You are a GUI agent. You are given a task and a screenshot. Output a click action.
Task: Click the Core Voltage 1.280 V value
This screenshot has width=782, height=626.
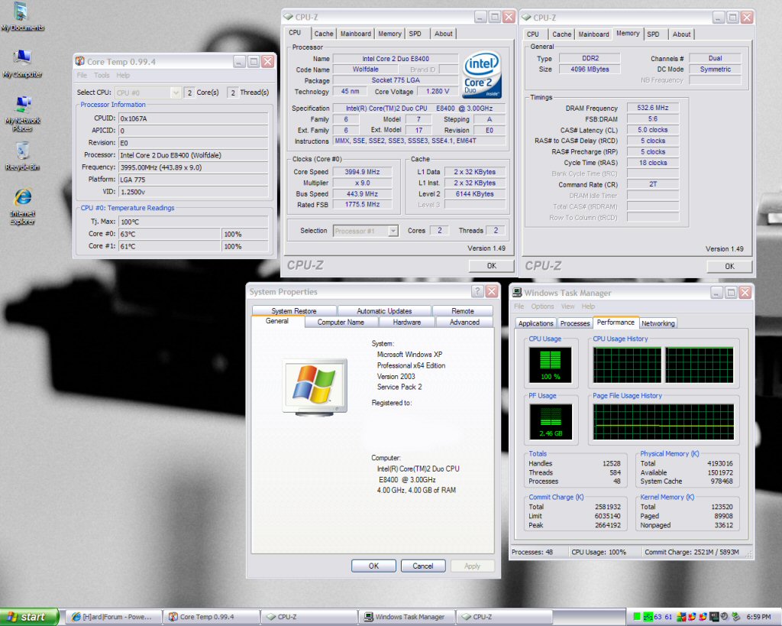tap(438, 92)
